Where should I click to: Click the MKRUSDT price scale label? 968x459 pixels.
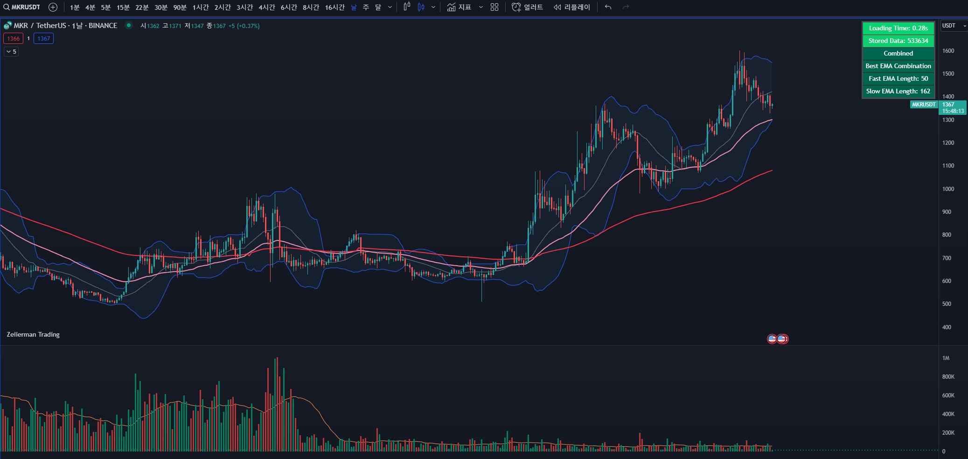point(924,105)
